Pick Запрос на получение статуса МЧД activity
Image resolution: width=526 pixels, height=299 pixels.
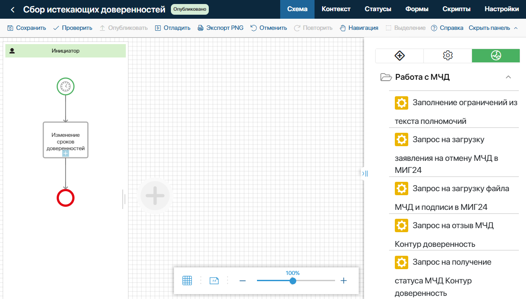click(454, 275)
